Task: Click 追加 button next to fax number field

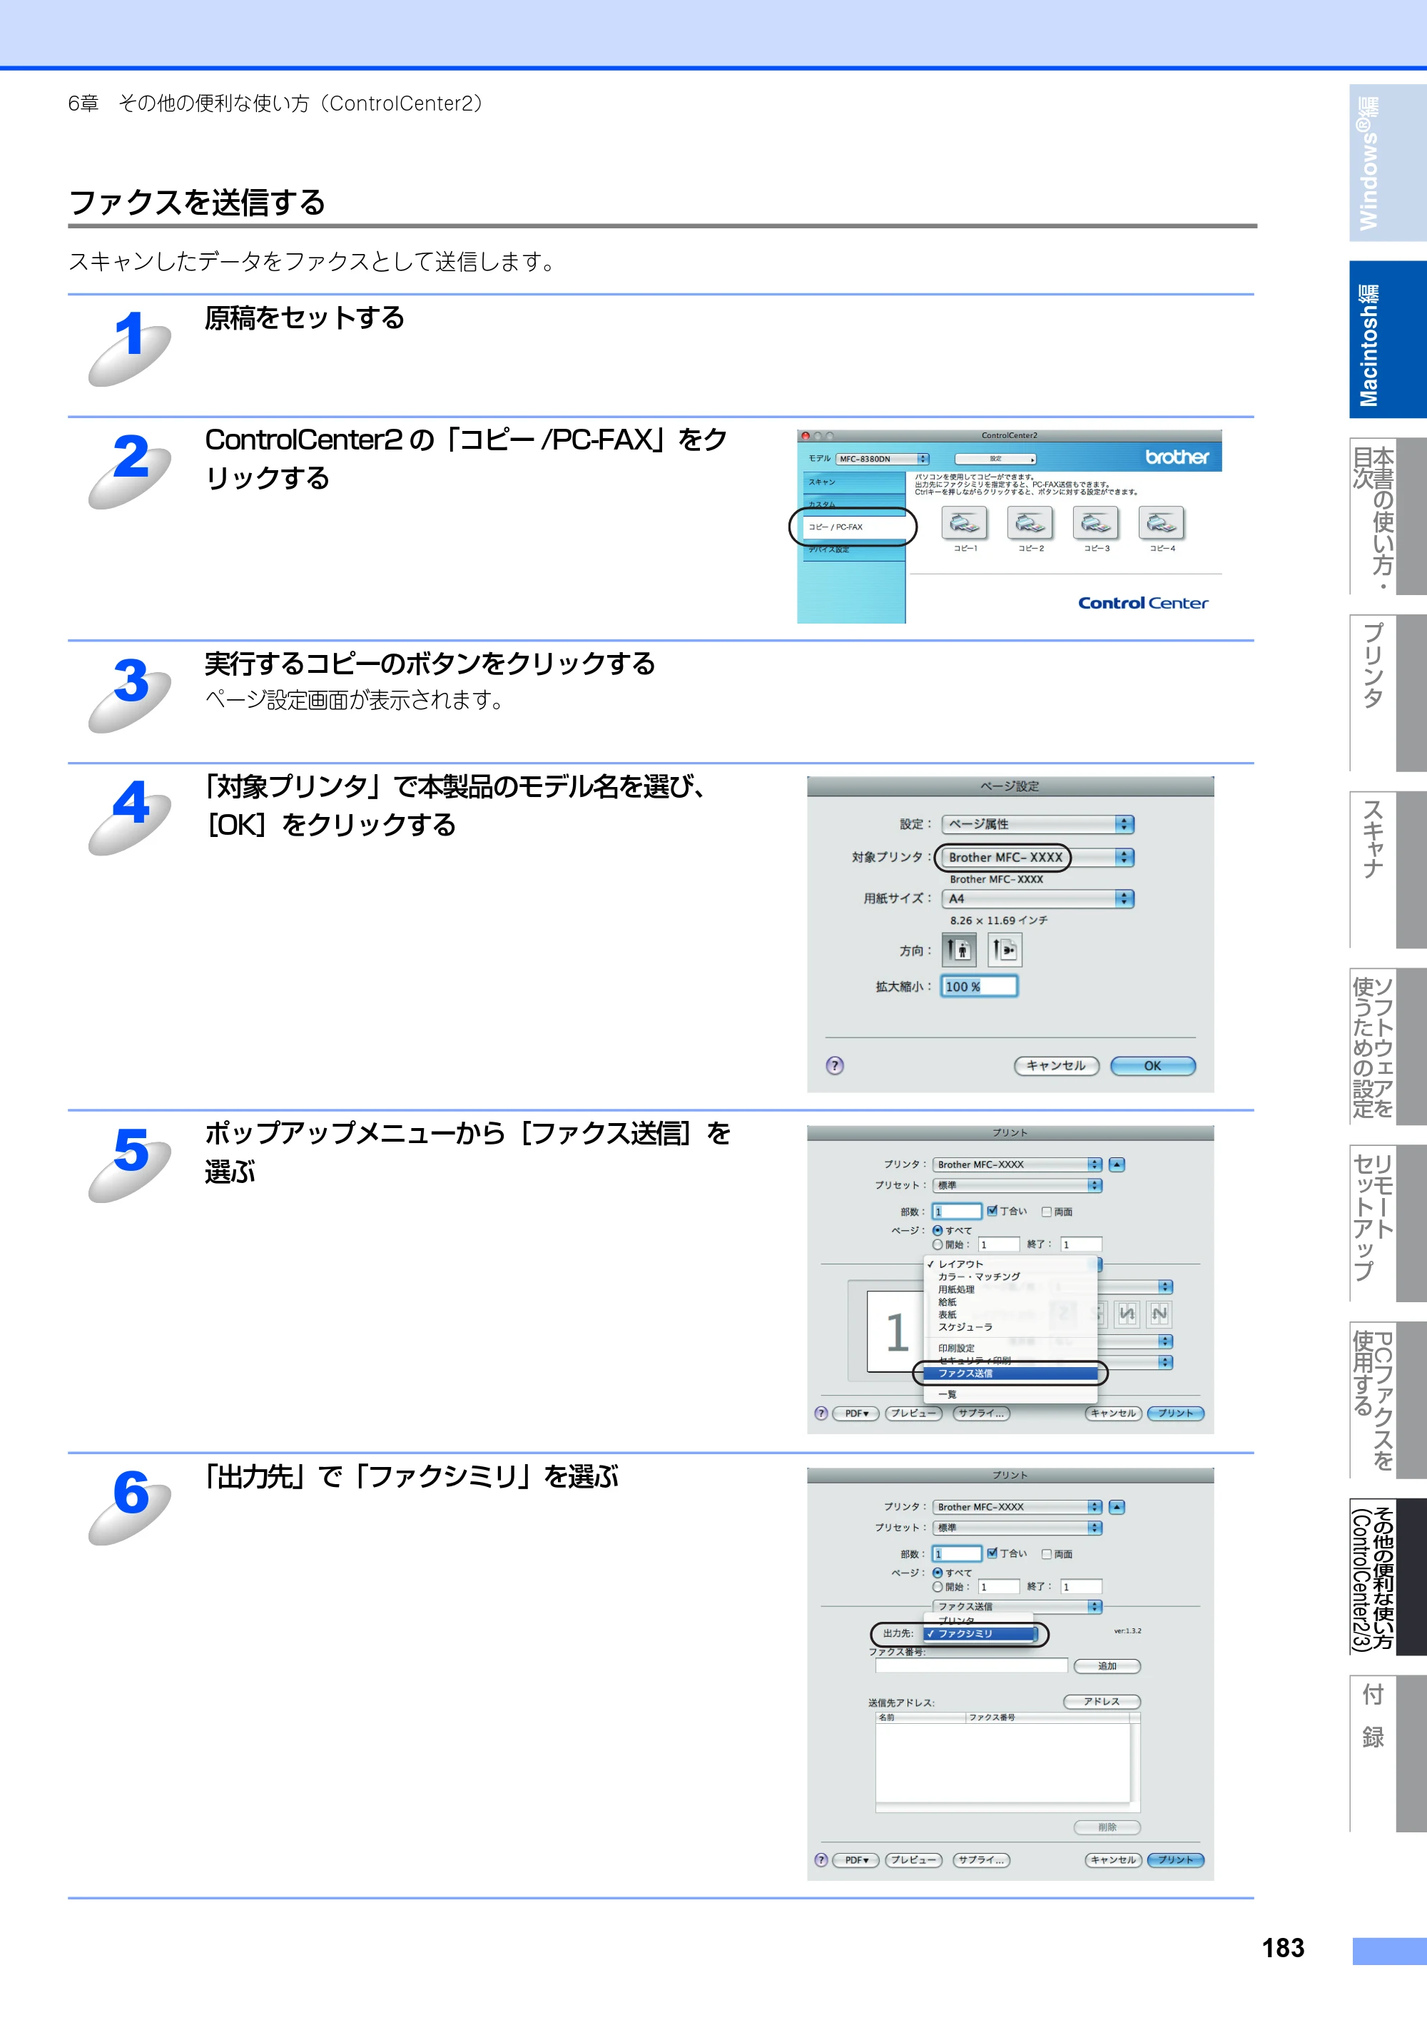Action: (1107, 1665)
